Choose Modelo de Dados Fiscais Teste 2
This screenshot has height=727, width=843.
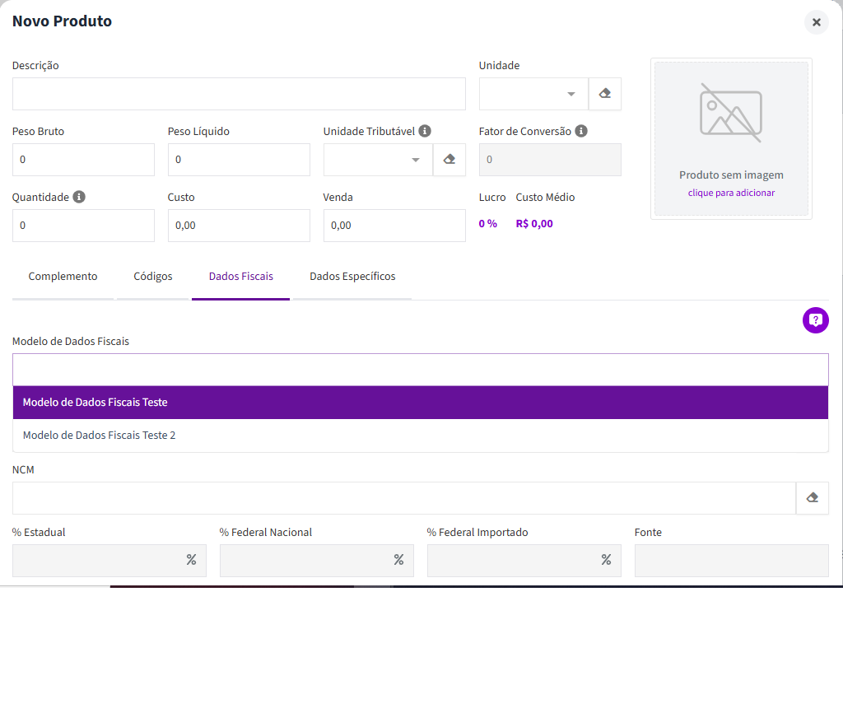coord(421,435)
